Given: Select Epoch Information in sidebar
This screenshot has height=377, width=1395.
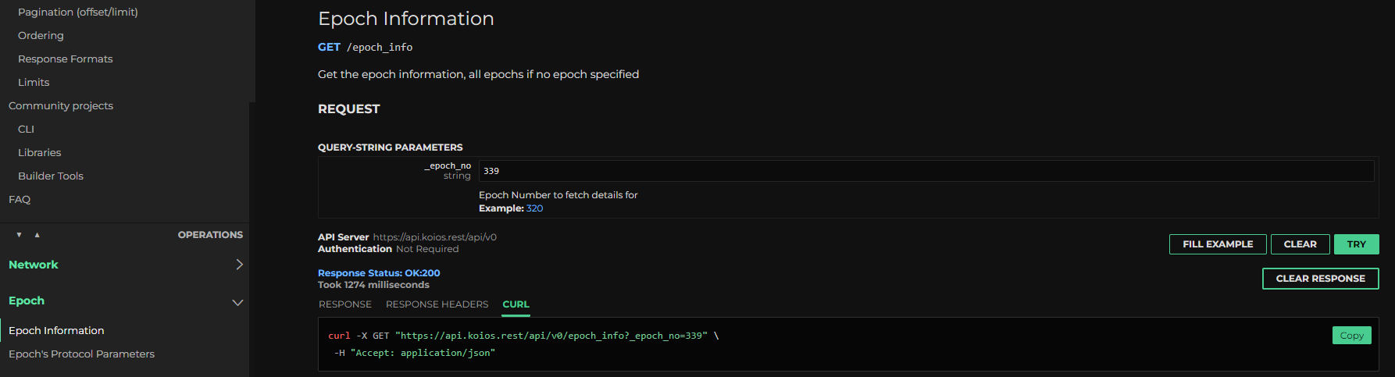Looking at the screenshot, I should (x=56, y=331).
